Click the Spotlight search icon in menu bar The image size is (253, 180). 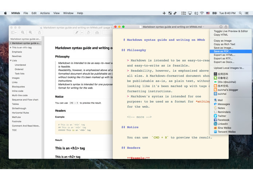(240, 13)
